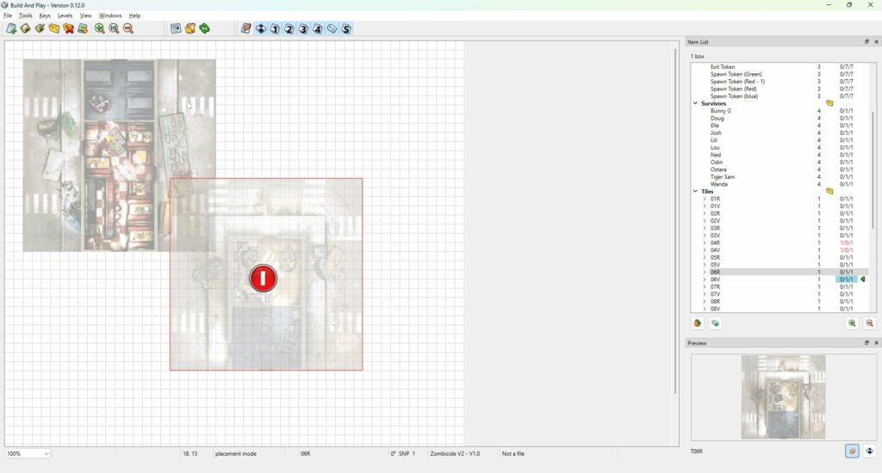
Task: Click the green refresh arrows toolbar icon
Action: pos(205,28)
